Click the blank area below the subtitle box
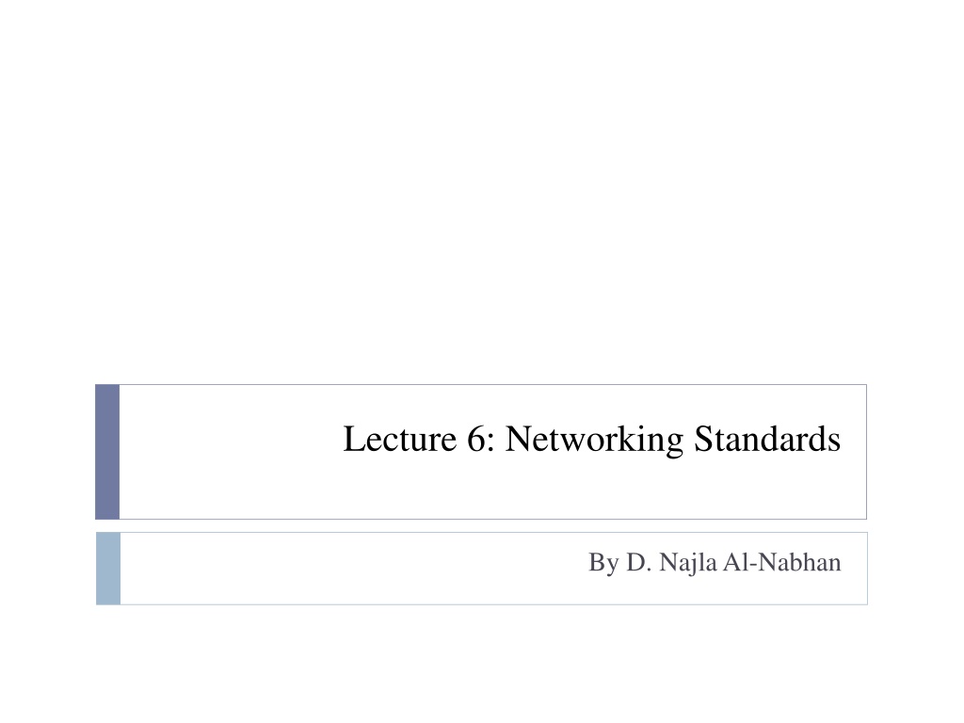This screenshot has height=723, width=964. (x=482, y=664)
